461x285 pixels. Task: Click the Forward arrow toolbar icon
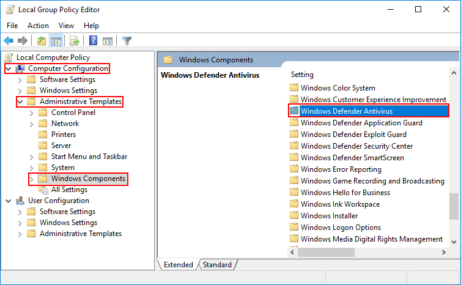coord(23,40)
